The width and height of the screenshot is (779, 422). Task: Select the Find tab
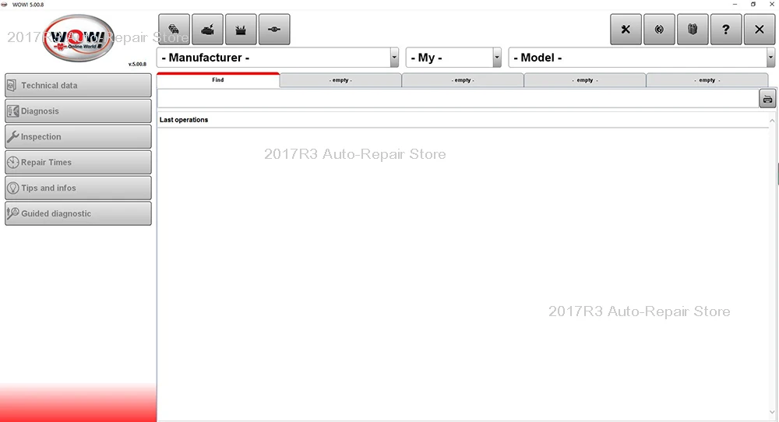[218, 80]
